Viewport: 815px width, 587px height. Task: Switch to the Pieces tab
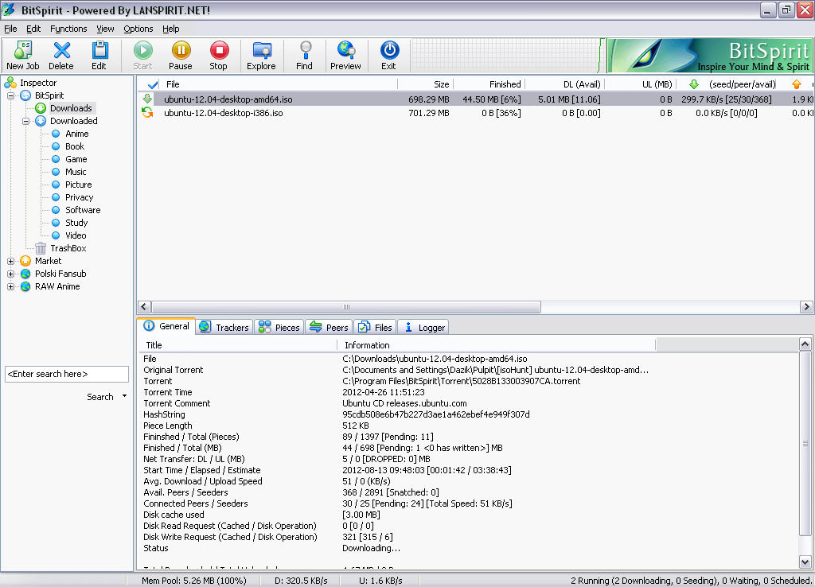click(279, 327)
